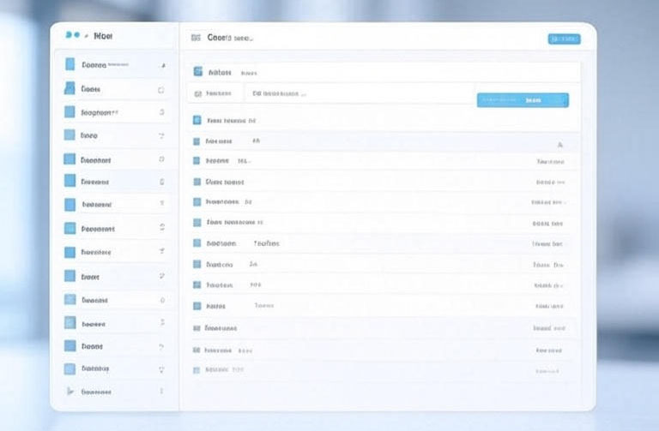The height and width of the screenshot is (431, 659).
Task: Click the sort caret at the list header's right
Action: (559, 144)
